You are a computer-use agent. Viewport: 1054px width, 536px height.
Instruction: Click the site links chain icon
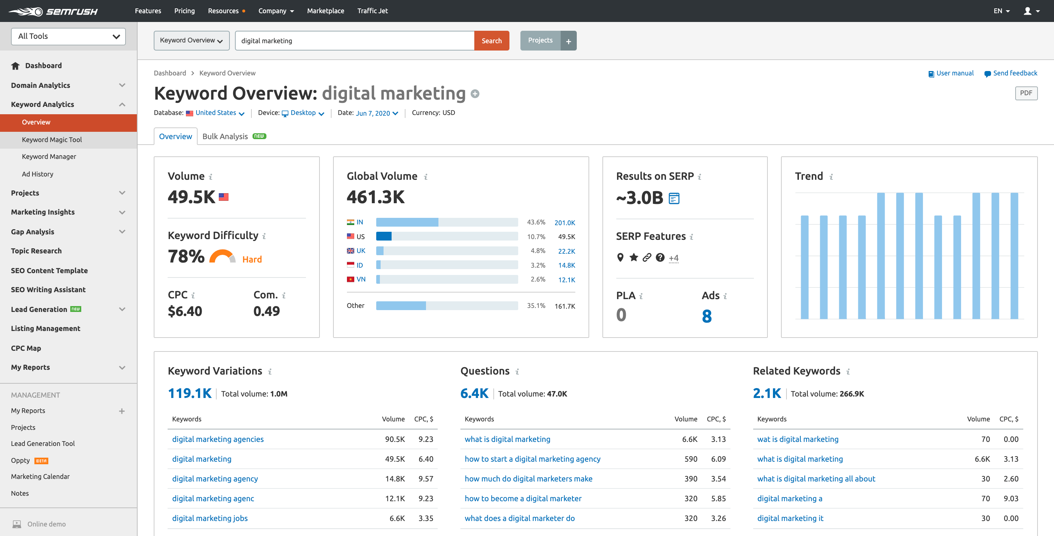[x=646, y=257]
